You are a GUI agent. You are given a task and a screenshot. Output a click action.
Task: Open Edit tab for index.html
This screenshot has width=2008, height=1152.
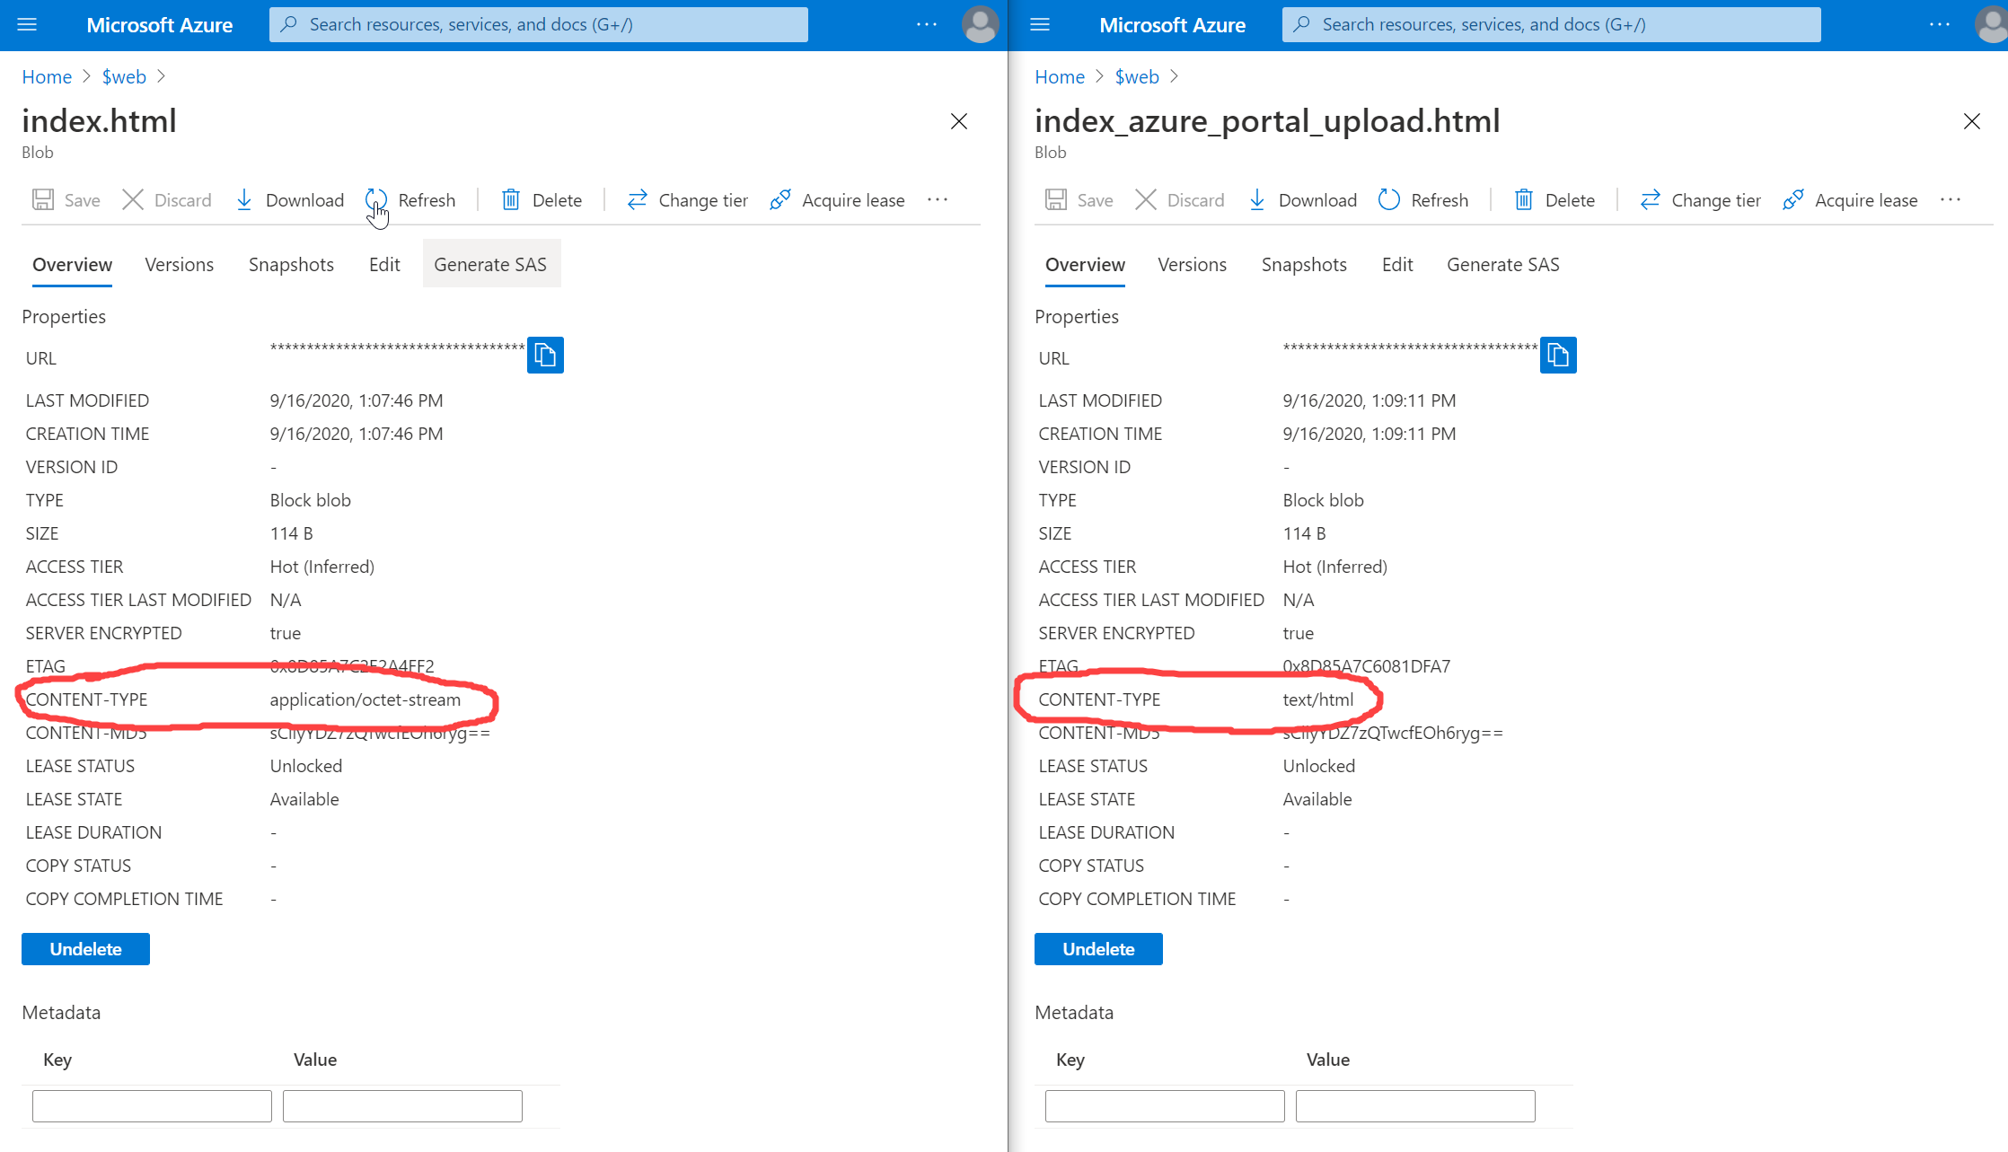pyautogui.click(x=384, y=264)
